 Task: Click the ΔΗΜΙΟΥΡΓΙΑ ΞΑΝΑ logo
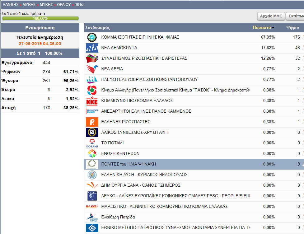click(92, 185)
